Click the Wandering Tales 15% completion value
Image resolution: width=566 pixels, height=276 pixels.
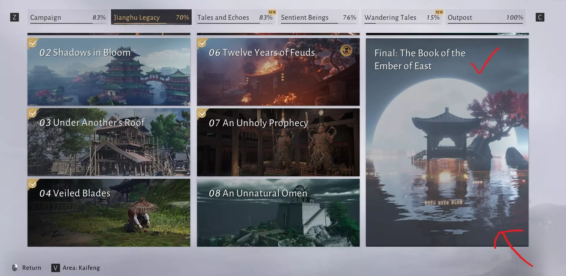(433, 17)
